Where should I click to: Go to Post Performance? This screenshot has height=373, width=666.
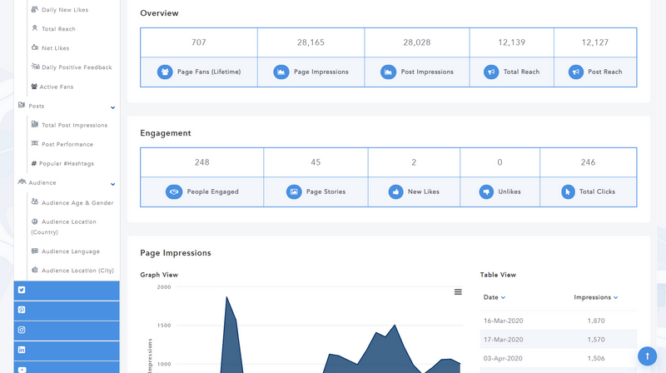point(67,144)
